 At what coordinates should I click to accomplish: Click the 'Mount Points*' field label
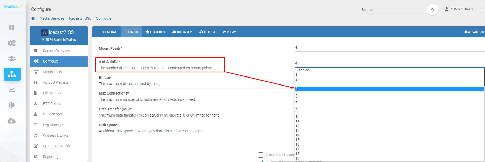(x=111, y=48)
